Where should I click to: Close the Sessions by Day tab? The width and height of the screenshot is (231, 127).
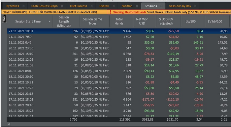195,6
